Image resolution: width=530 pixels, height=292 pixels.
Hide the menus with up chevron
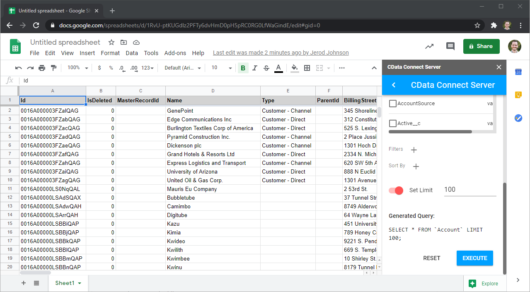coord(374,68)
